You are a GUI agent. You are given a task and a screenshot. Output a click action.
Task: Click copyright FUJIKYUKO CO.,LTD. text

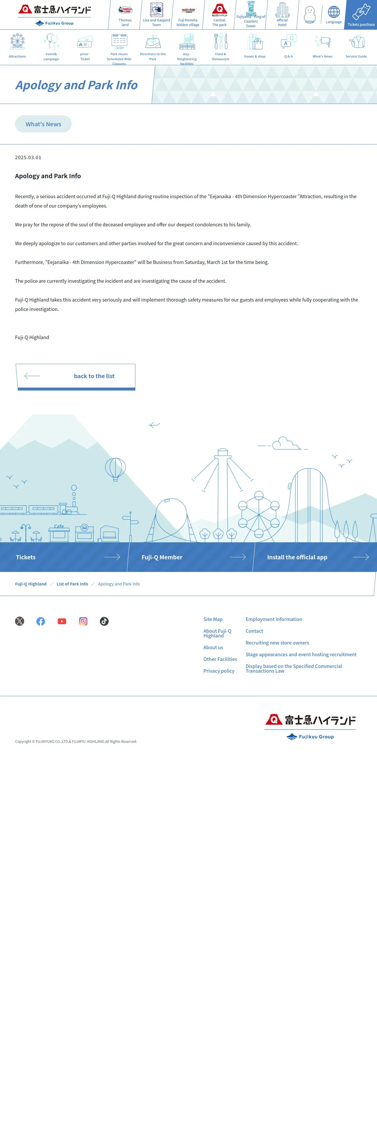76,742
